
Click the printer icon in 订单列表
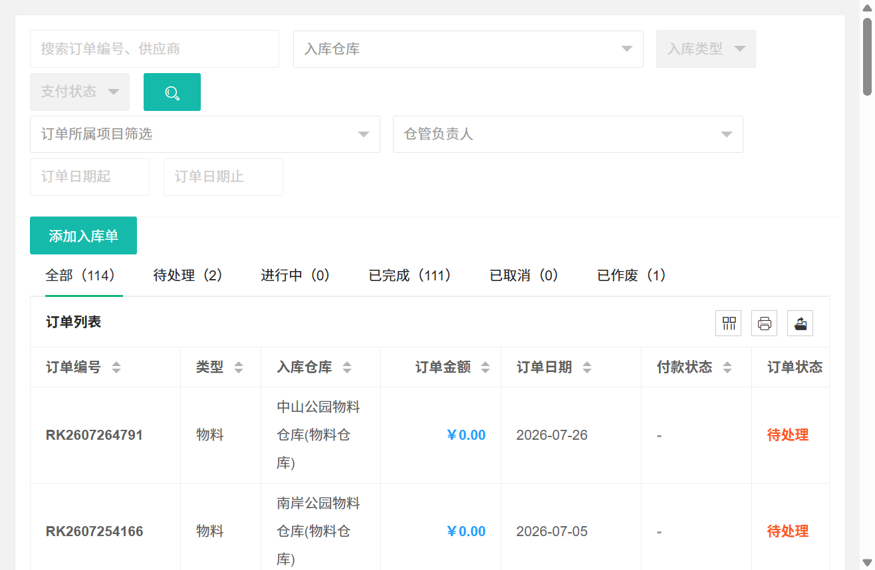coord(765,324)
